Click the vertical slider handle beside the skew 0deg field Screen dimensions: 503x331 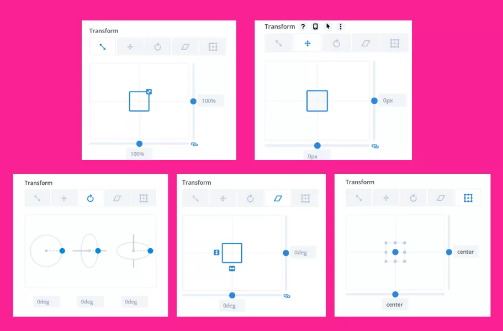pyautogui.click(x=286, y=253)
